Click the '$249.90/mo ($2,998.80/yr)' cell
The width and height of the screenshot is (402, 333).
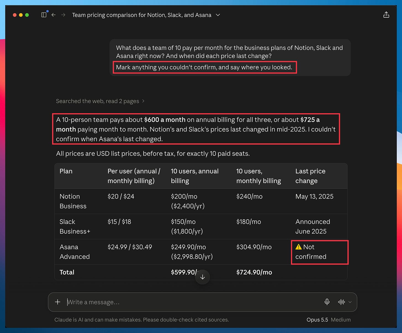(x=192, y=252)
